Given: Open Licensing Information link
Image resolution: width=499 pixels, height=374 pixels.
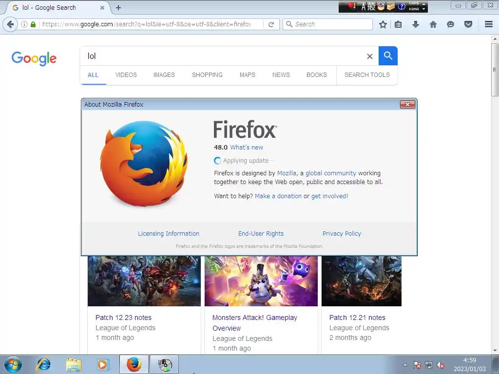Looking at the screenshot, I should [169, 234].
